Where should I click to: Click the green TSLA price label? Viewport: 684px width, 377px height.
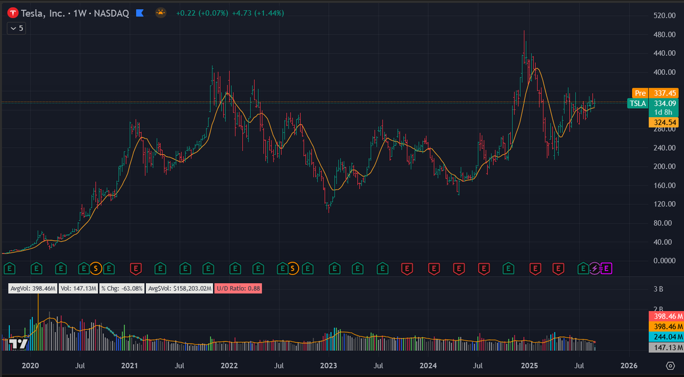pyautogui.click(x=637, y=103)
